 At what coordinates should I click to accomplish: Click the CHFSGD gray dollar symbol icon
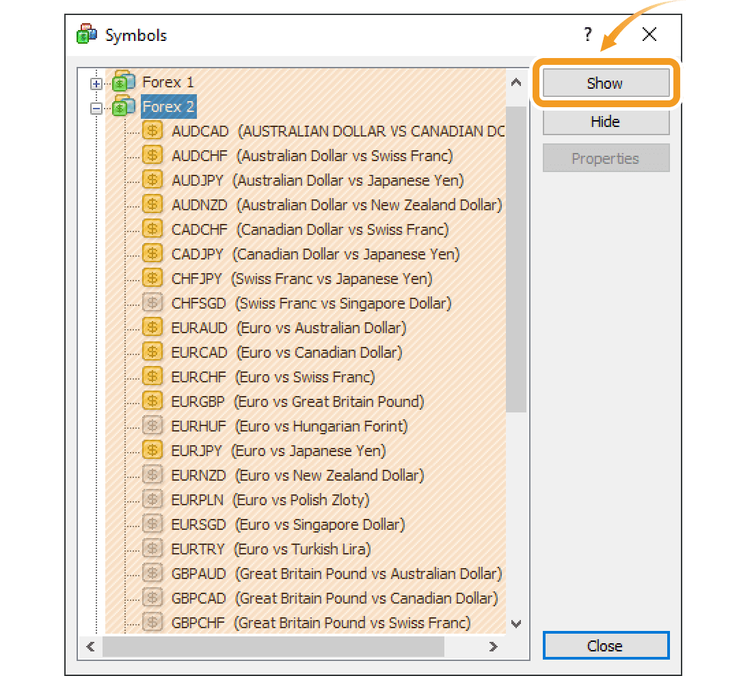[152, 302]
